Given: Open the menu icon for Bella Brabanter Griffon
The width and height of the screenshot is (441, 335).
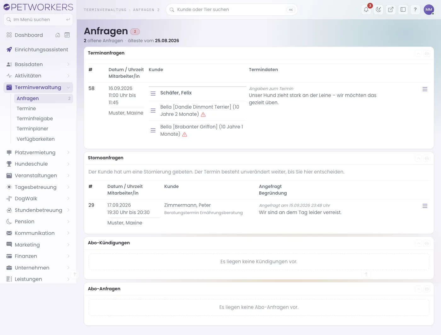Looking at the screenshot, I should coord(153,130).
